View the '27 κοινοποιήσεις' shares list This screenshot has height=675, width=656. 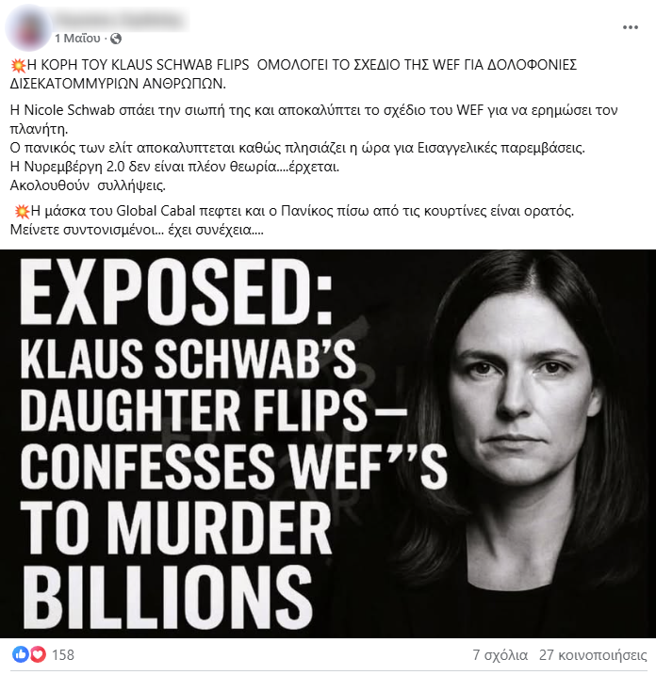pyautogui.click(x=593, y=655)
